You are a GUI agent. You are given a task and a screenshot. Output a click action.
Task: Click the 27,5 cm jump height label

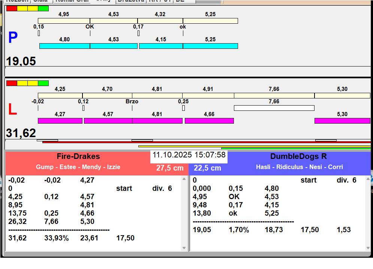coord(170,168)
